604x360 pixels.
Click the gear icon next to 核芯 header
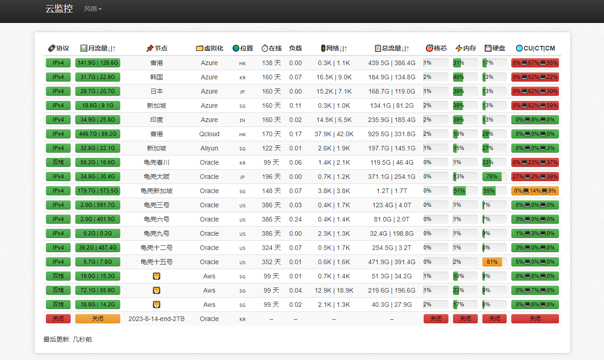tap(429, 48)
